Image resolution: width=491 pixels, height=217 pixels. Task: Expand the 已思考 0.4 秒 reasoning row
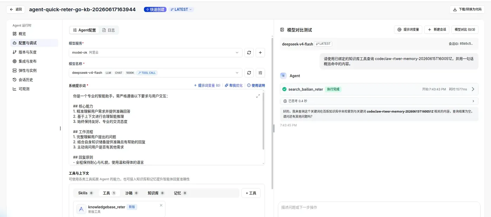(379, 101)
